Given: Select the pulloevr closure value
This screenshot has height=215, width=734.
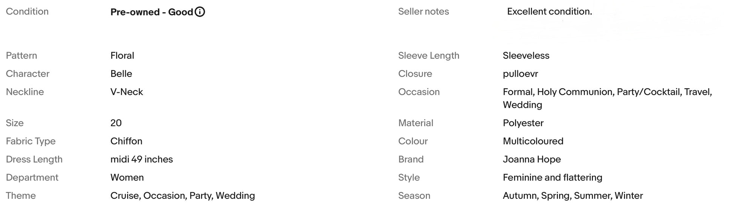Looking at the screenshot, I should coord(521,74).
